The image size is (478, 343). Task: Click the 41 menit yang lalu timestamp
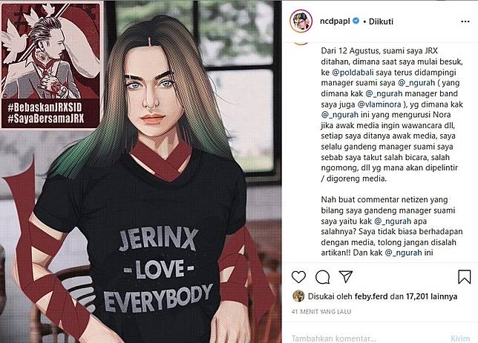pyautogui.click(x=321, y=312)
